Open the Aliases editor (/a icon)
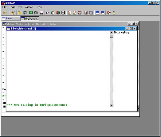The width and height of the screenshot is (161, 137). pos(31,13)
